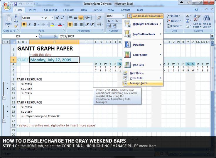This screenshot has width=216, height=158.
Task: Open the font size 14 dropdown
Action: click(52, 18)
